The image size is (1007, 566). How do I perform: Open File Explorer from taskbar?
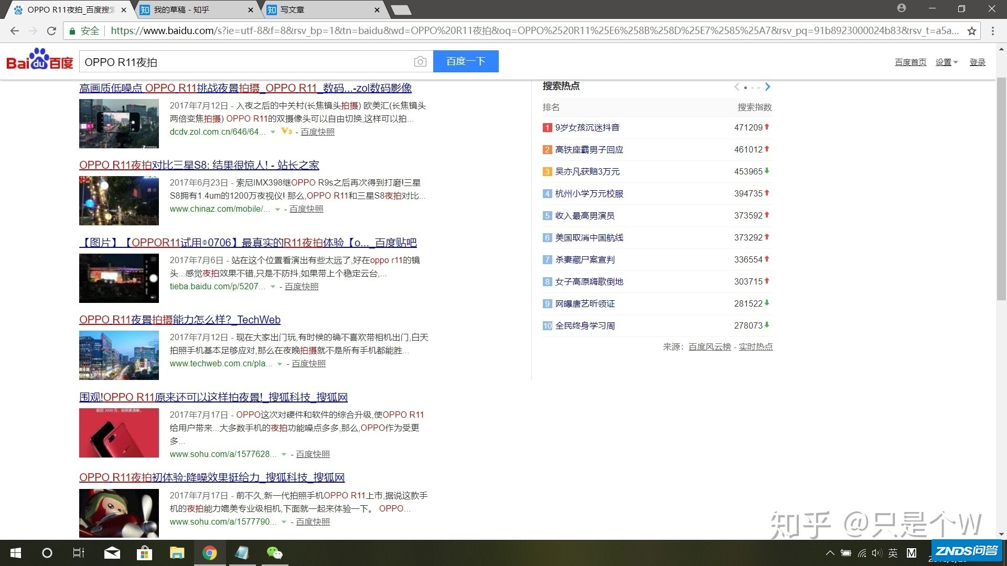tap(177, 553)
